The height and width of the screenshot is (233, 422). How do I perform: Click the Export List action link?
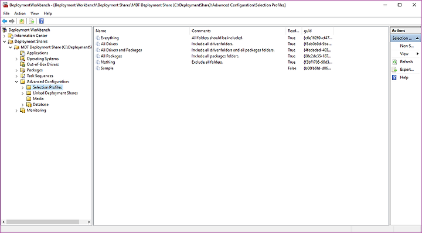click(x=407, y=70)
